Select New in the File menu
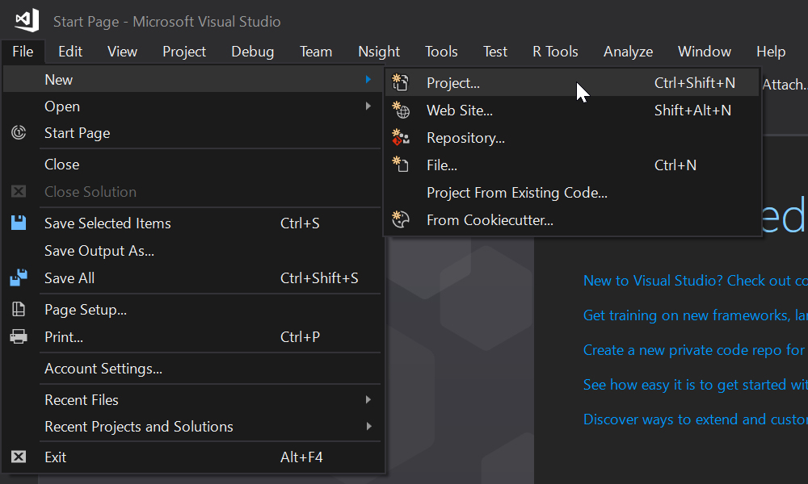The width and height of the screenshot is (808, 484). tap(191, 79)
